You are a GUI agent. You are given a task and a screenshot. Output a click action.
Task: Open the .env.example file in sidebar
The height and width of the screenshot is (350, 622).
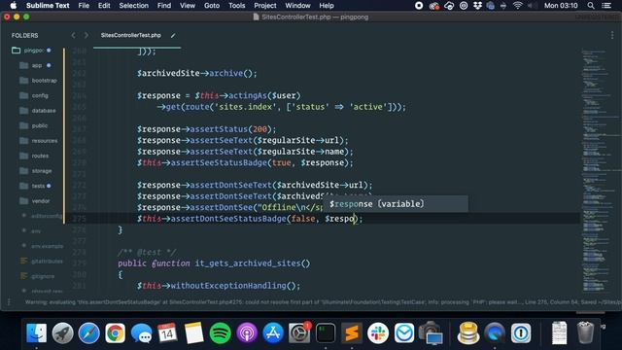pos(47,246)
